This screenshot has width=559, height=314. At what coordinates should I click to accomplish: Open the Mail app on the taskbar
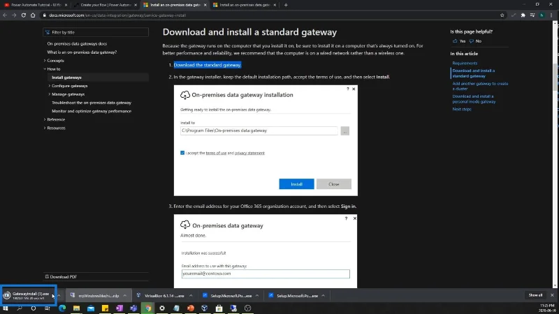(x=91, y=308)
